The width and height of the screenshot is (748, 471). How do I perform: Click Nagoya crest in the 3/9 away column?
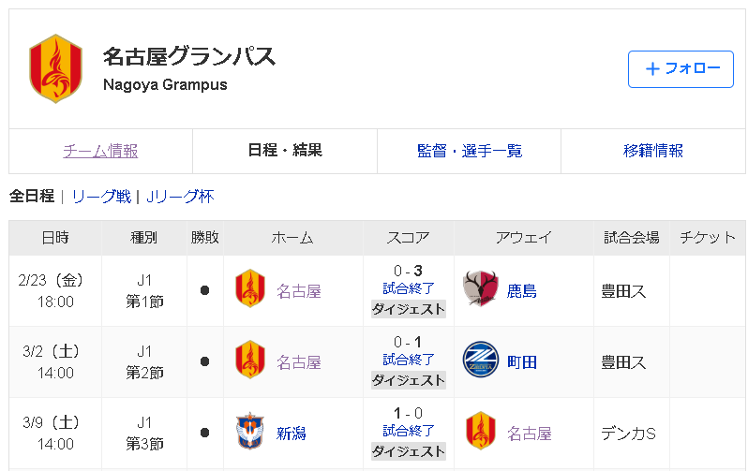pyautogui.click(x=481, y=433)
